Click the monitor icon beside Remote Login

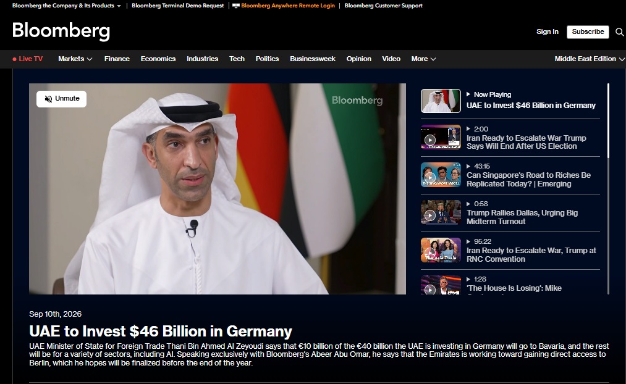236,6
